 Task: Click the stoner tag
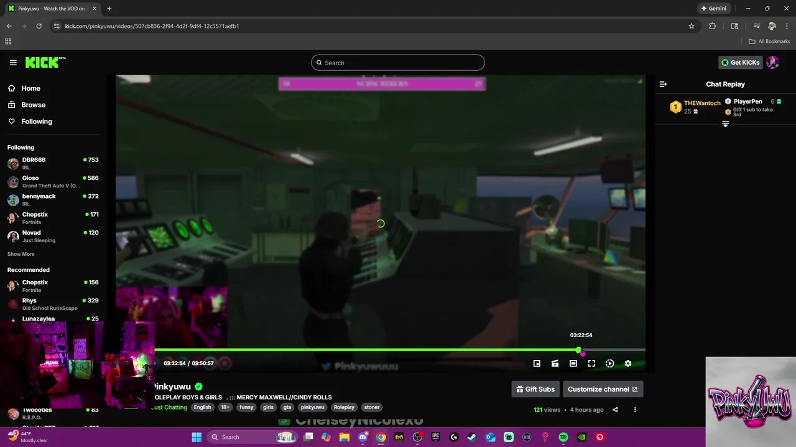[372, 407]
